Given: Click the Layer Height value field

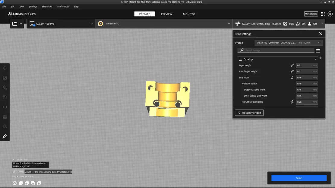Looking at the screenshot, I should pyautogui.click(x=307, y=66).
